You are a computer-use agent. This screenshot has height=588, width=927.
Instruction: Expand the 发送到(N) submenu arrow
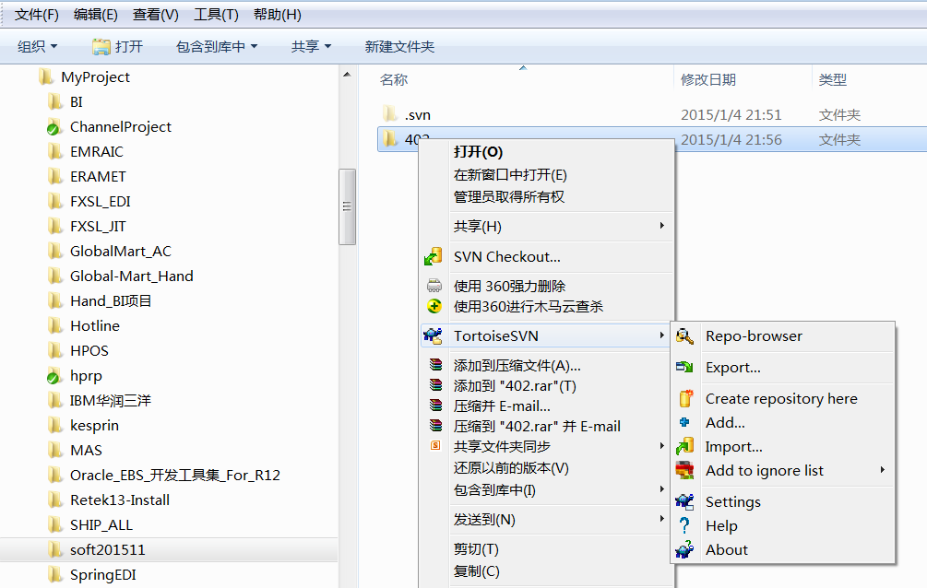click(661, 519)
